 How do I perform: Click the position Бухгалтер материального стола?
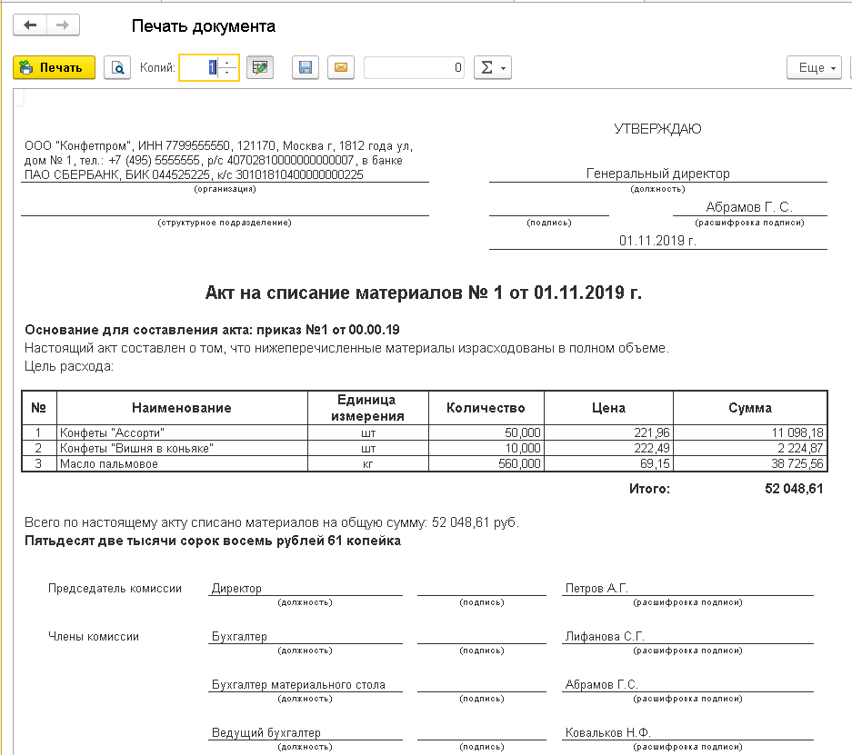point(298,684)
